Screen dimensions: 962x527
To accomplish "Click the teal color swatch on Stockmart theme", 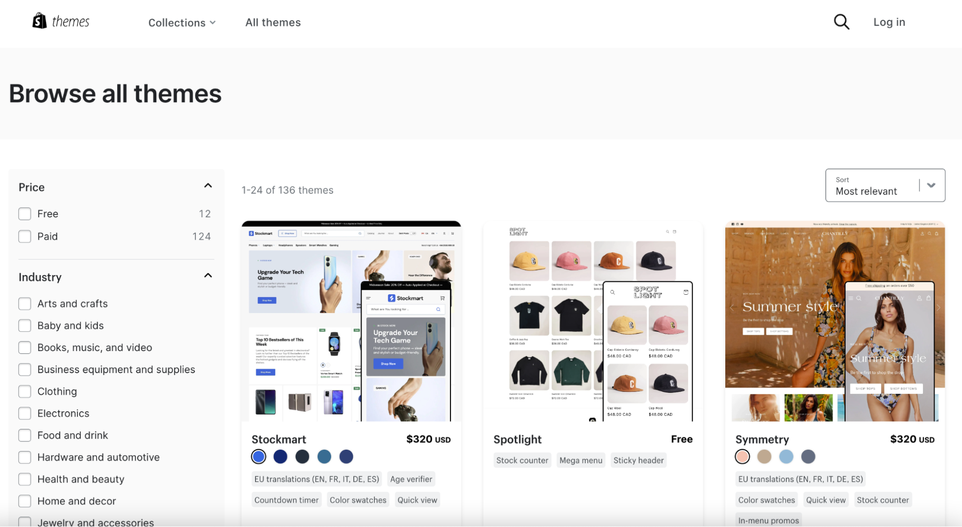I will click(324, 456).
